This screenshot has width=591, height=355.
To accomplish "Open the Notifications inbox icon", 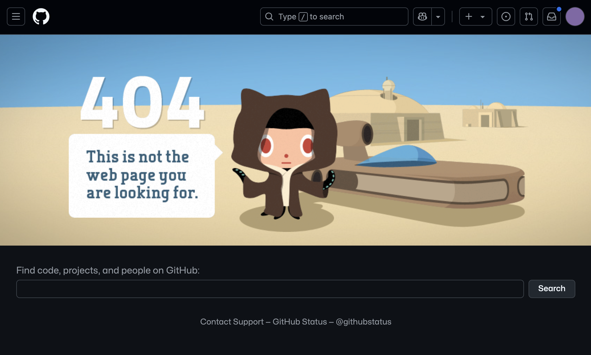I will click(x=552, y=17).
